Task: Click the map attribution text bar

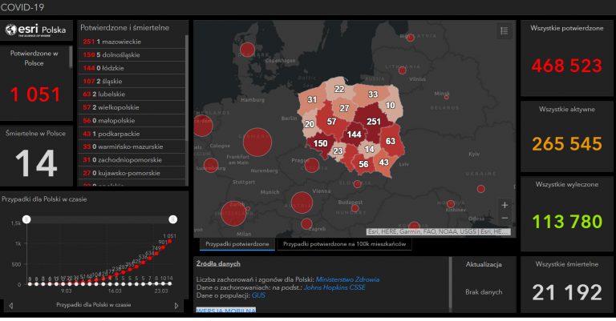Action: tap(439, 231)
